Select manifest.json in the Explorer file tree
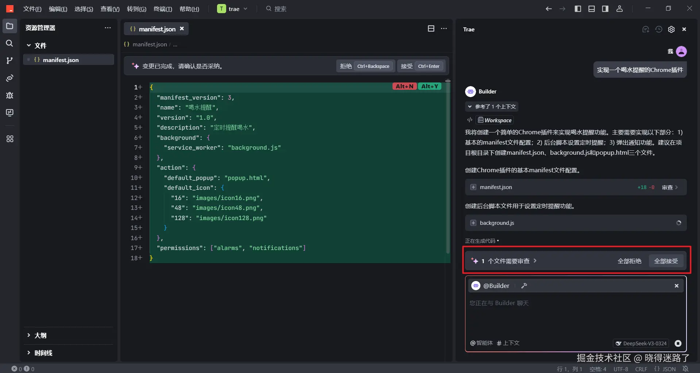The image size is (700, 373). [x=69, y=60]
